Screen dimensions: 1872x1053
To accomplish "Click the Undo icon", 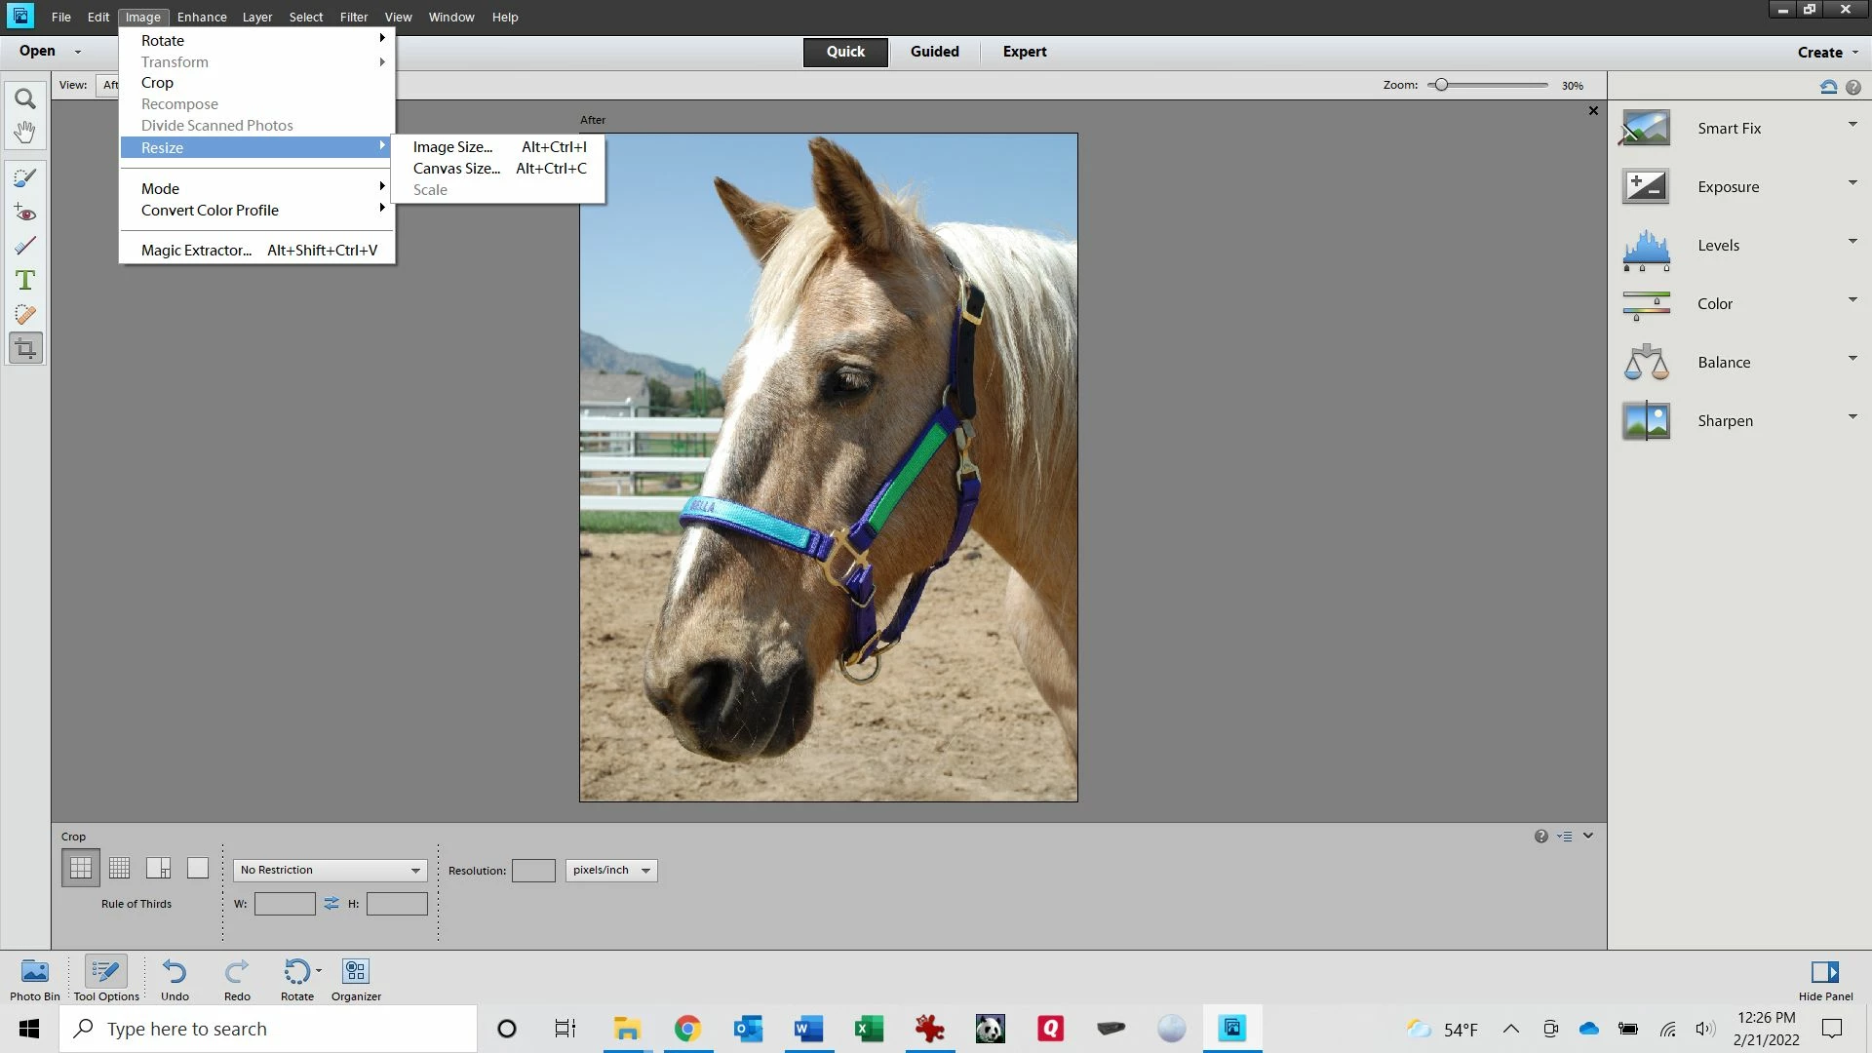I will (175, 978).
